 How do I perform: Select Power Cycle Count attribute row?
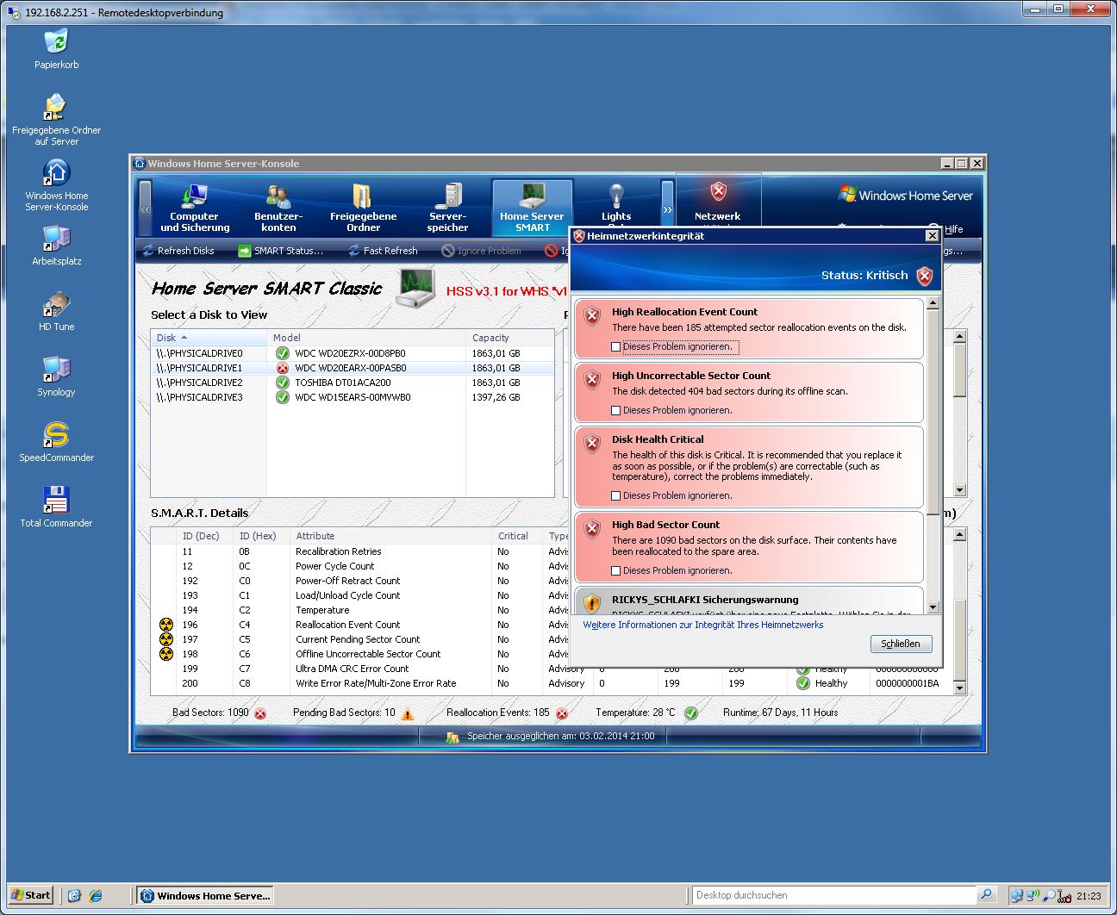coord(361,566)
